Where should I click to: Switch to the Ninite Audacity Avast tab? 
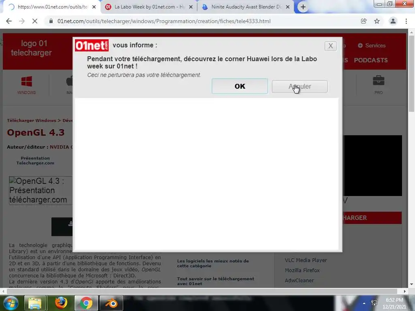coord(246,7)
